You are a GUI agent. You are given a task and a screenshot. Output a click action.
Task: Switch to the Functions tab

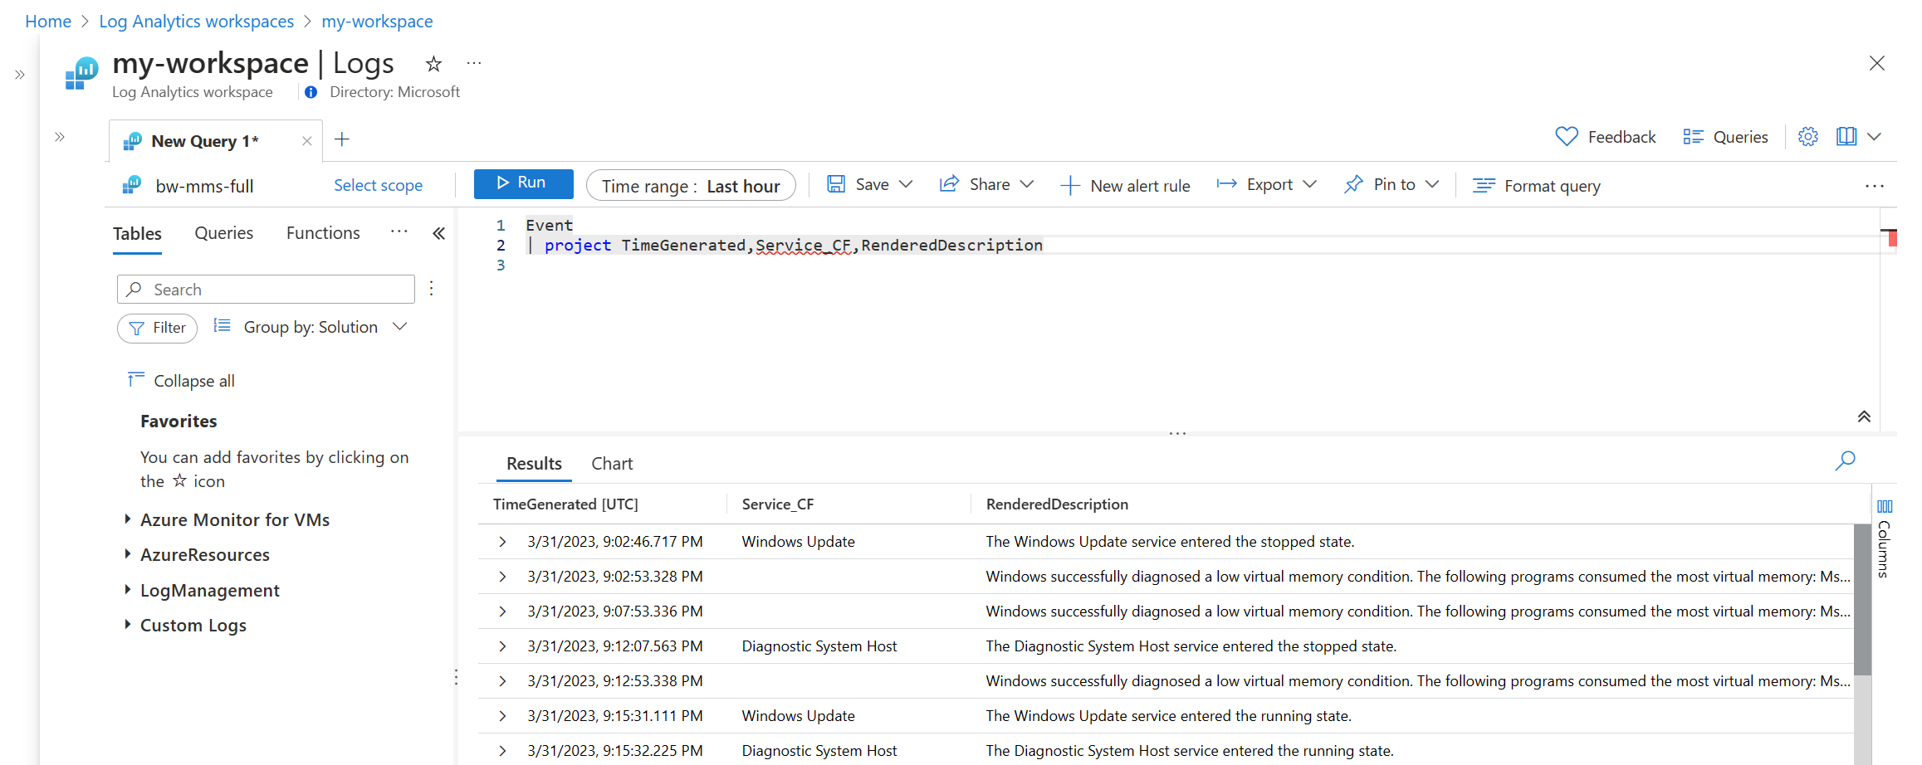[x=323, y=233]
